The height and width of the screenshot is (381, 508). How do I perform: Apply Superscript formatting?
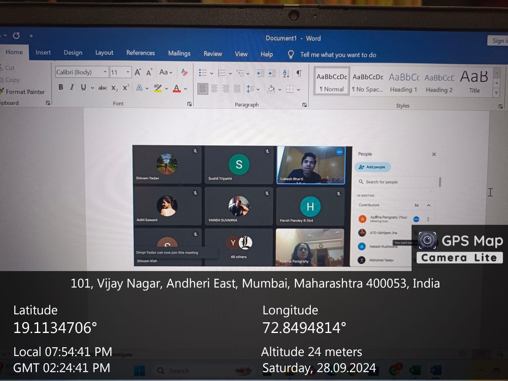pos(126,88)
